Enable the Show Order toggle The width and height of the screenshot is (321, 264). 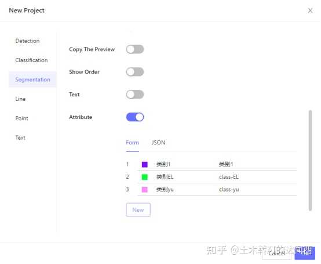click(x=134, y=72)
